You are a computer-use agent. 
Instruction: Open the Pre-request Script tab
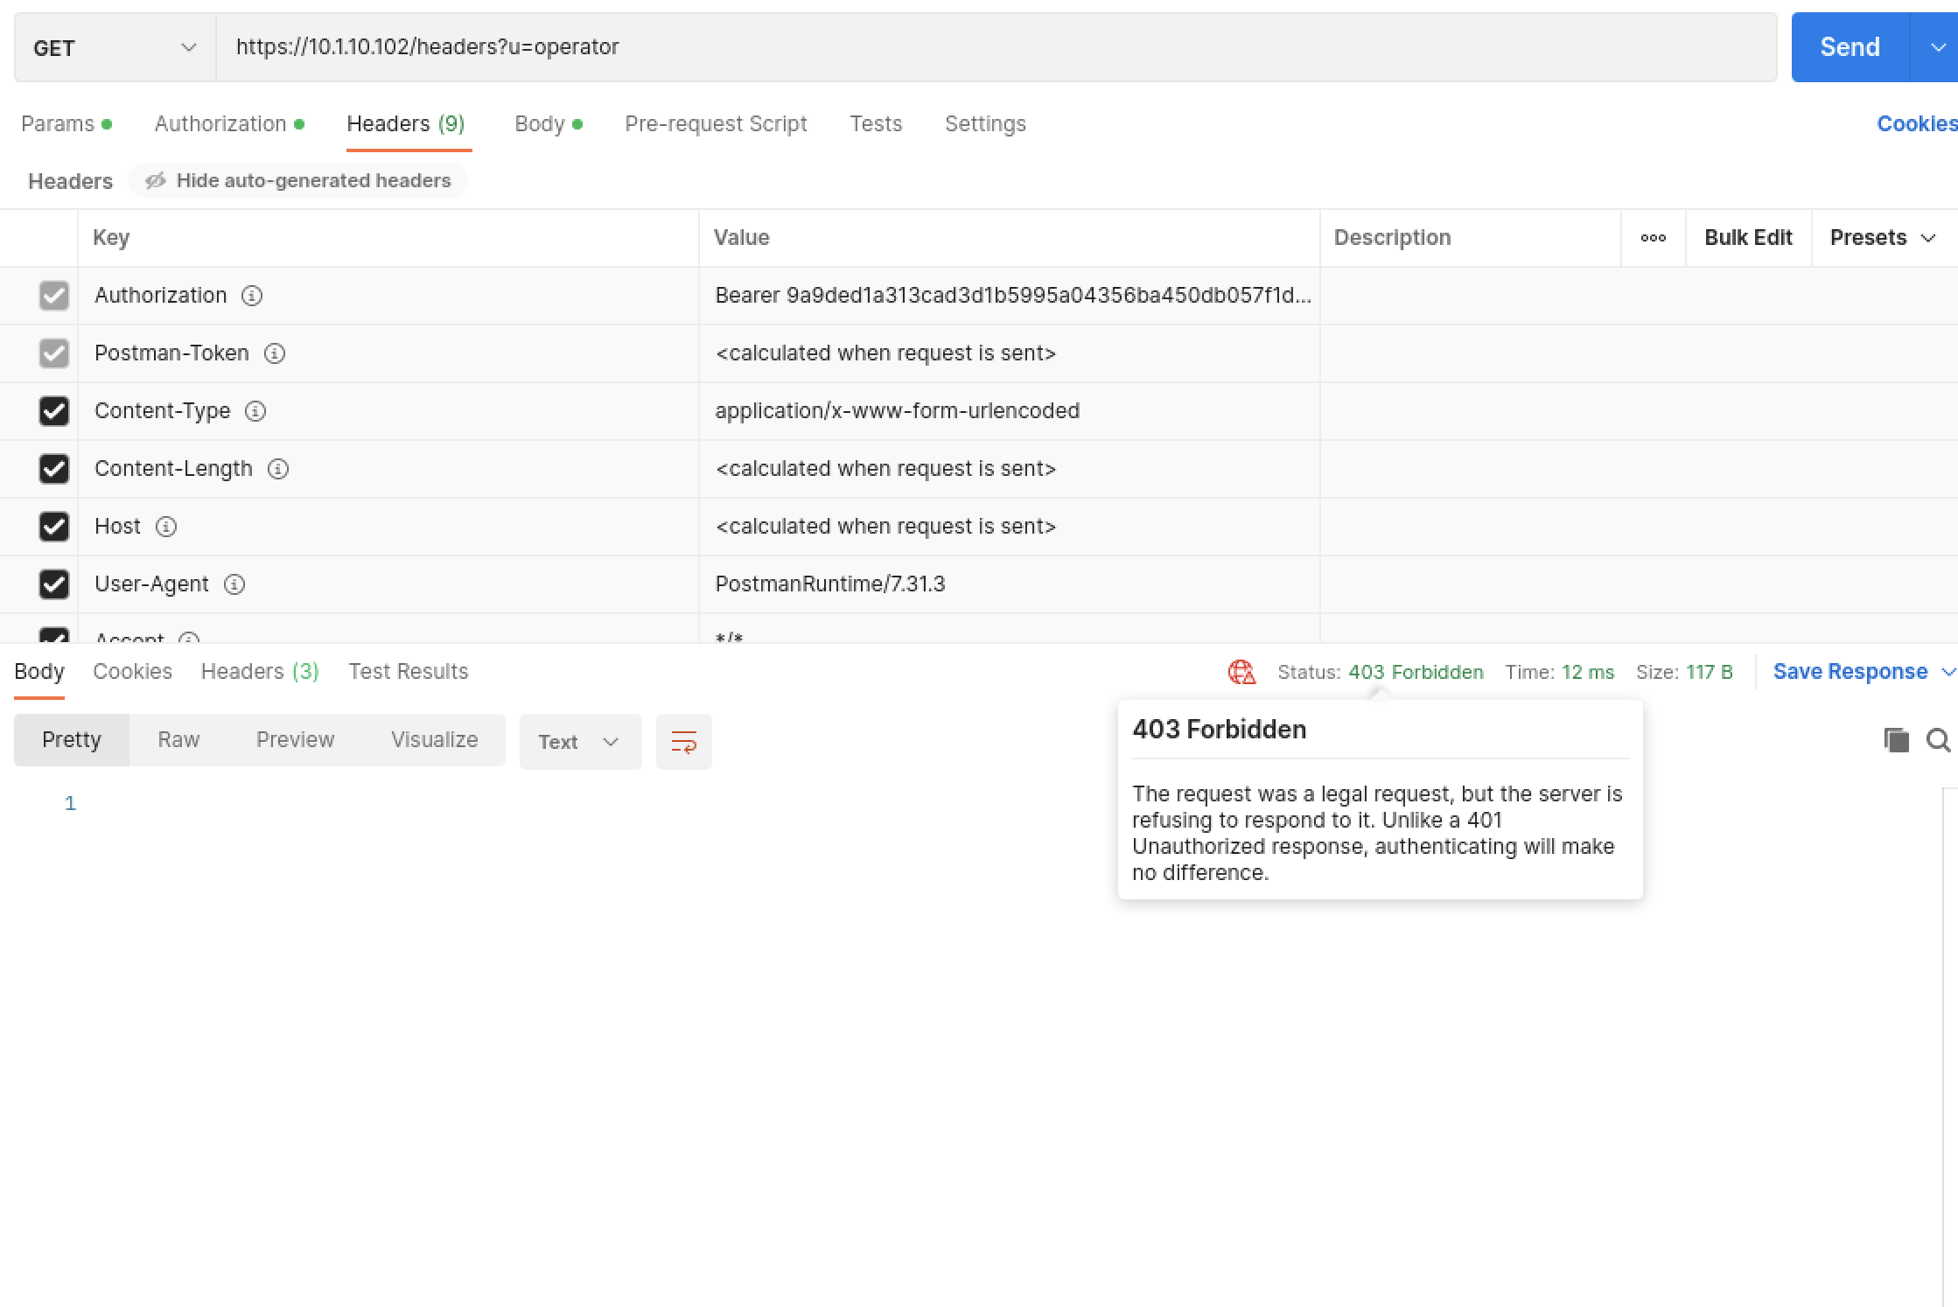(716, 124)
